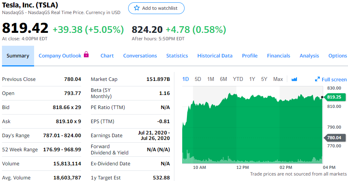348x181 pixels.
Task: Choose the Max chart range
Action: point(278,79)
